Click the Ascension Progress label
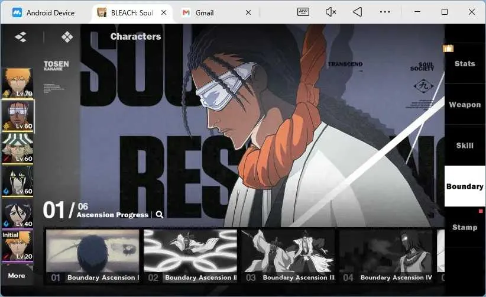The width and height of the screenshot is (486, 297). pos(113,215)
